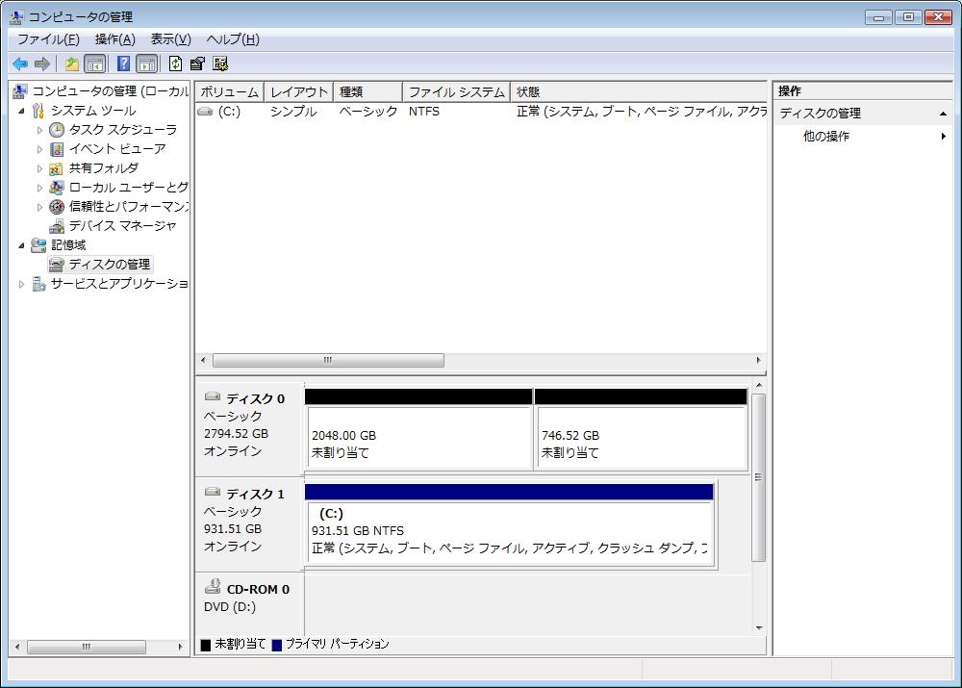Sort by the 状態 column header
Viewport: 962px width, 688px height.
pyautogui.click(x=639, y=92)
